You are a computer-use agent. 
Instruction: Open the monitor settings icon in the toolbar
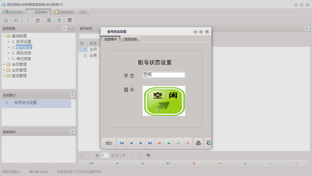(x=48, y=20)
